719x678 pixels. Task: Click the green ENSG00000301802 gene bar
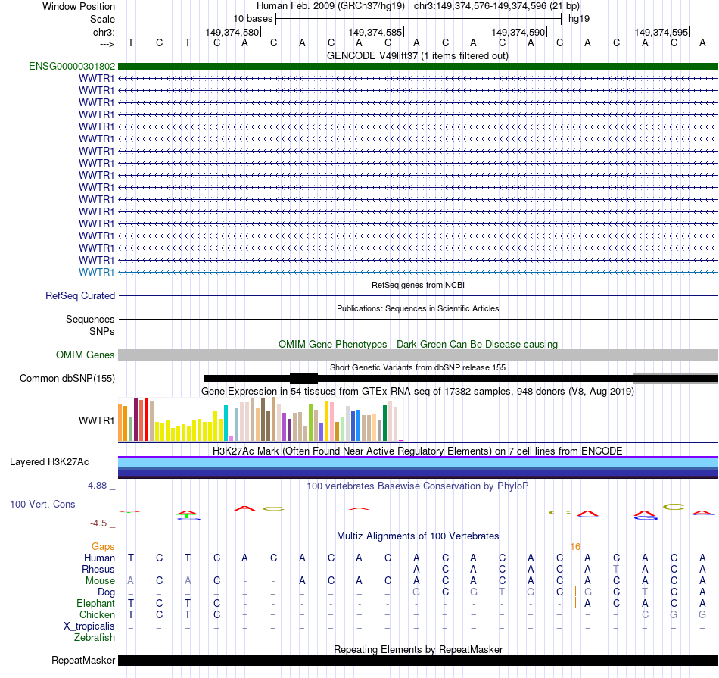[418, 66]
